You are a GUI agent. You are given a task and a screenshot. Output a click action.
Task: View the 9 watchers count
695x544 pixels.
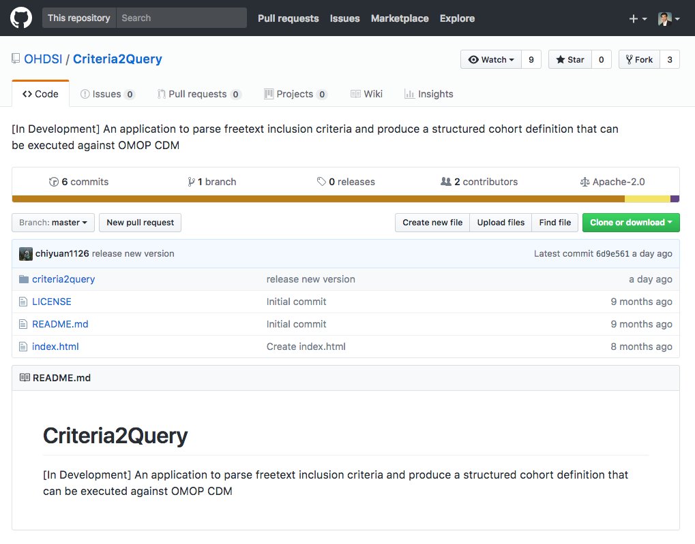[531, 59]
